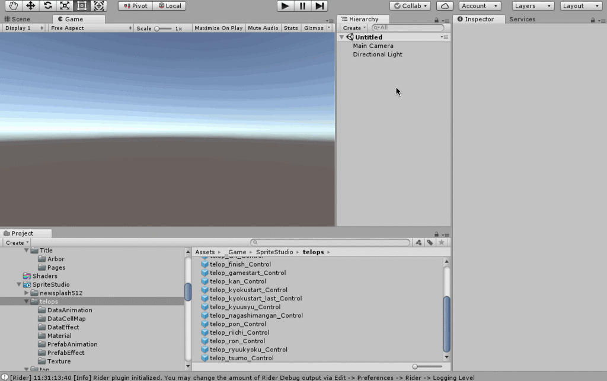Image resolution: width=607 pixels, height=381 pixels.
Task: Open Display 1 dropdown
Action: click(x=24, y=28)
